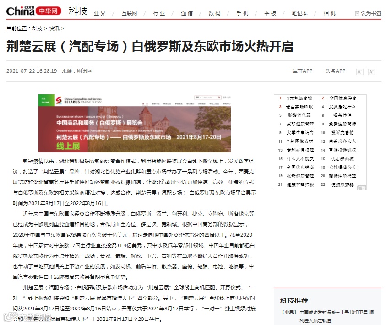Open the 笔记本 nav tab
Viewport: 386px width, 325px height.
click(299, 13)
